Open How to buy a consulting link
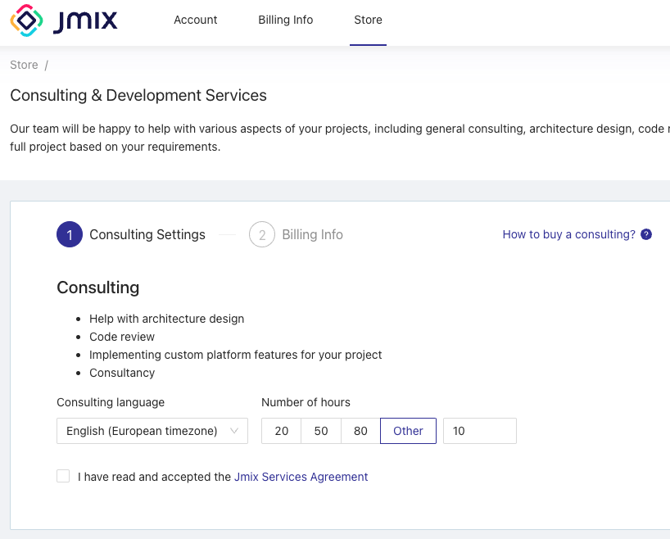 click(568, 234)
